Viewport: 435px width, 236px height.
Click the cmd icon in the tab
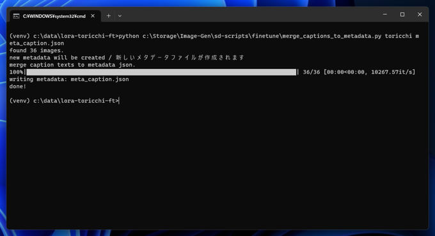coord(17,16)
